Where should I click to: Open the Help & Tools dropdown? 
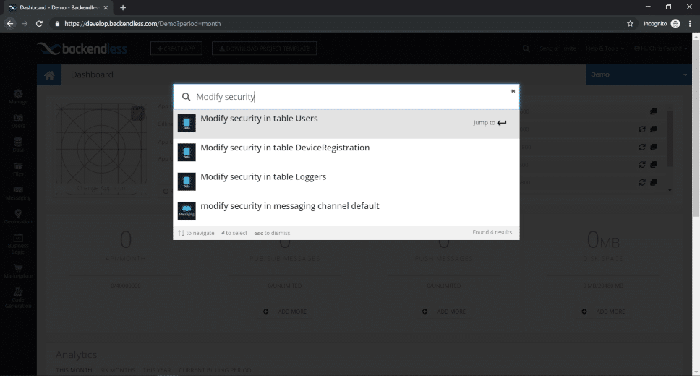(604, 48)
